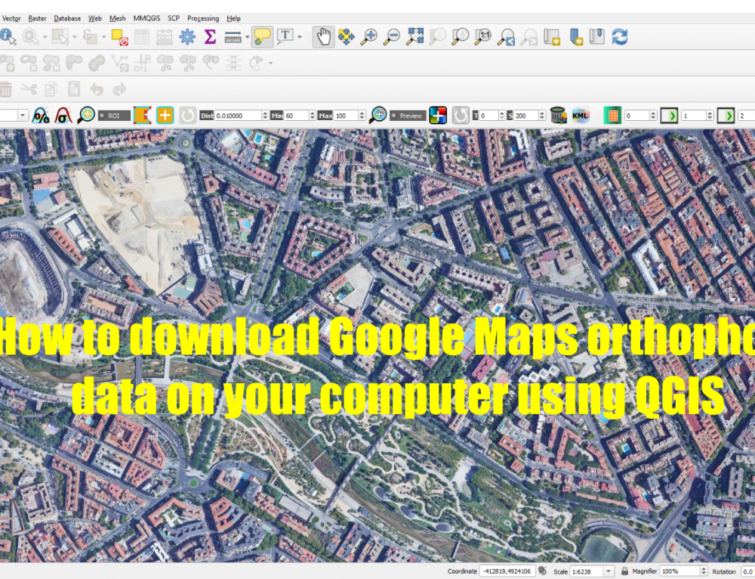This screenshot has height=579, width=755.
Task: Open the text annotation dropdown arrow
Action: click(299, 35)
